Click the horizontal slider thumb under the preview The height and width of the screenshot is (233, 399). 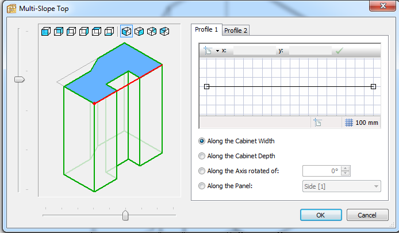[125, 215]
